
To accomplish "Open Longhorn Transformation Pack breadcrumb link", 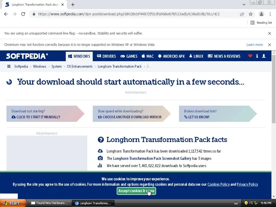I will (119, 66).
